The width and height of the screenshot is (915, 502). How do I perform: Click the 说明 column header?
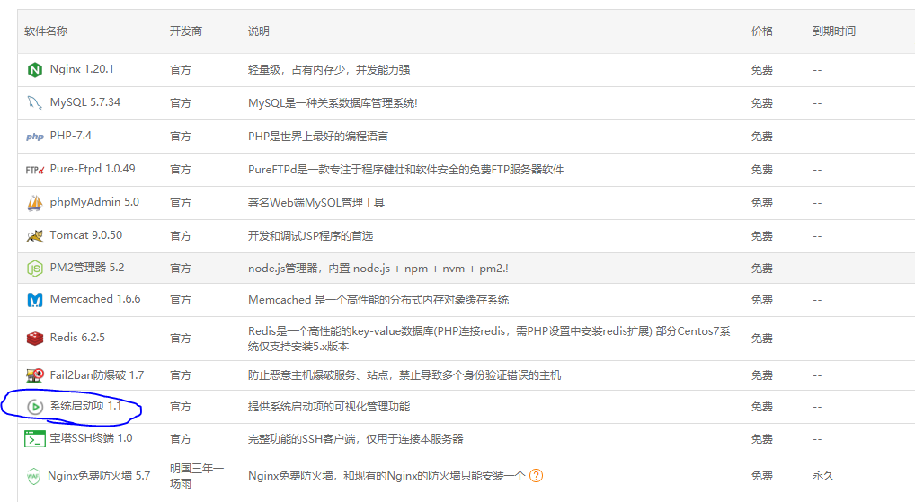point(259,31)
